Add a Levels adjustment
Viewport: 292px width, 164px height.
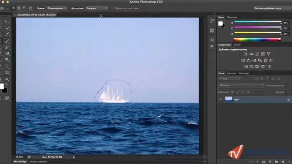pos(251,54)
